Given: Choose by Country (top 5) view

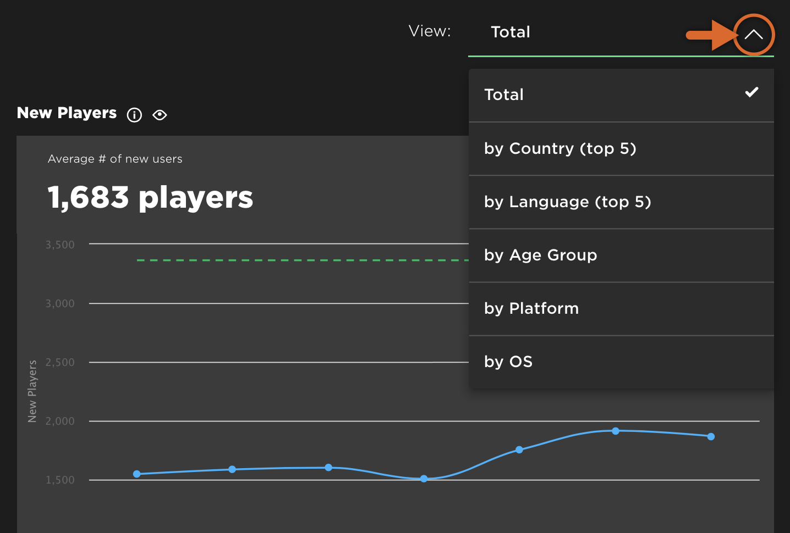Looking at the screenshot, I should (x=560, y=148).
